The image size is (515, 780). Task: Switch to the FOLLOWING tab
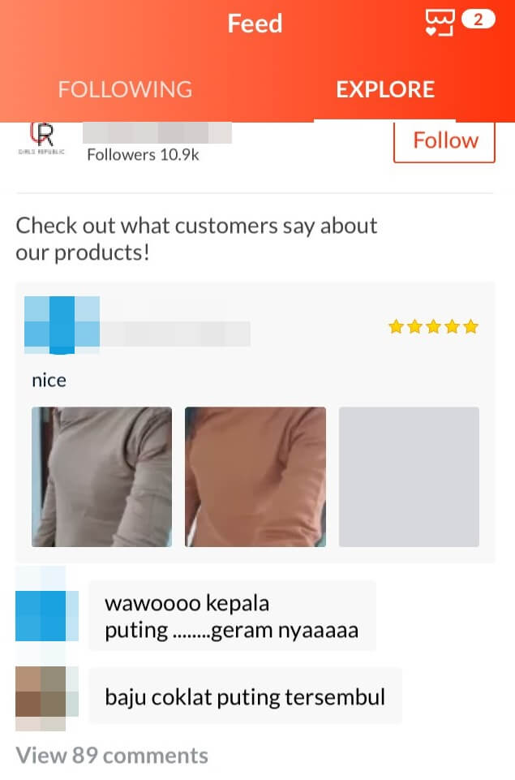tap(125, 89)
